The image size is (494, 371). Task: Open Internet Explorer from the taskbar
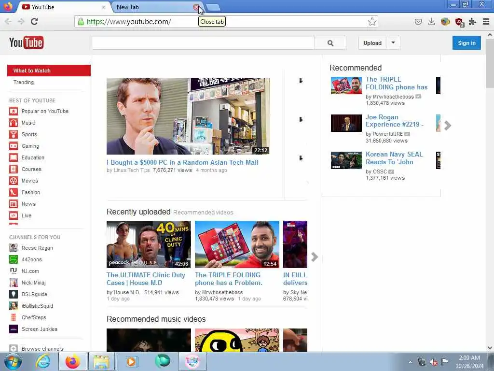click(43, 361)
